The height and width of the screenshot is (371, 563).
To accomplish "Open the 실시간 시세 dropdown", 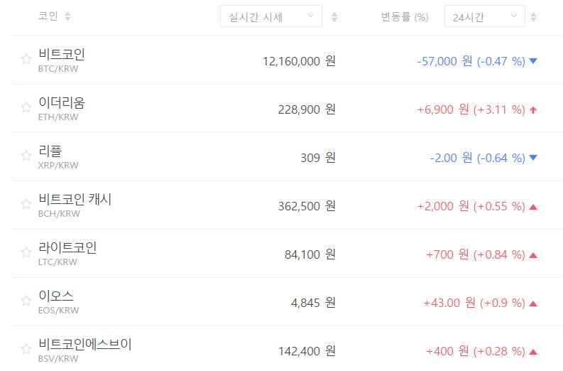I will click(x=270, y=17).
